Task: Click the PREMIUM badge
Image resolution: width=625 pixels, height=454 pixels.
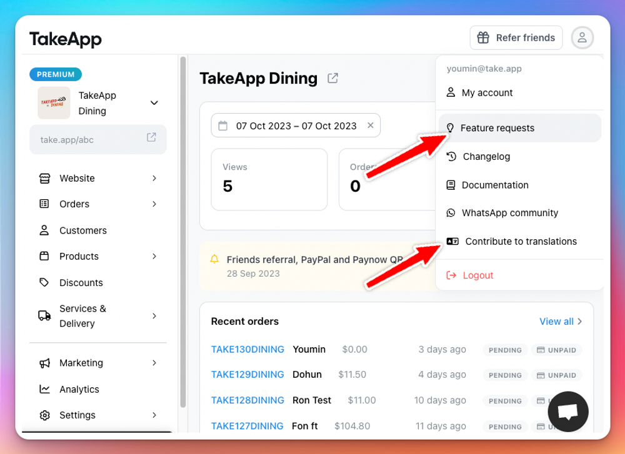Action: pyautogui.click(x=56, y=74)
